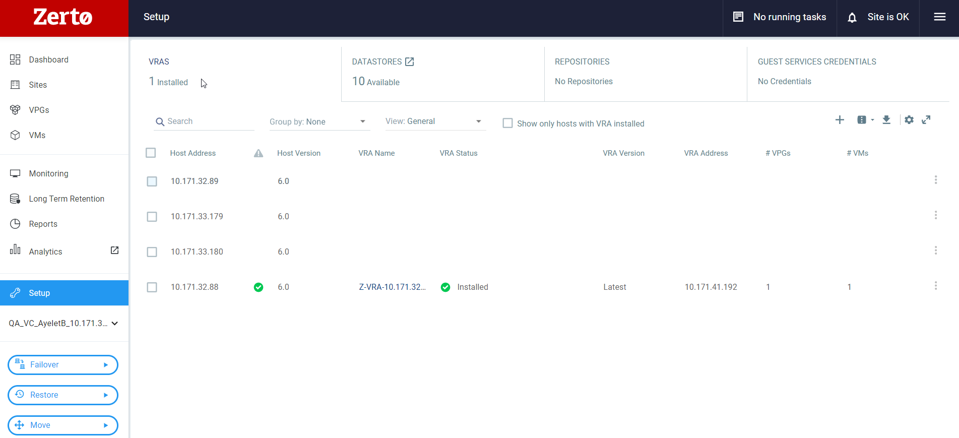Open the Datastores external link icon

pos(410,61)
